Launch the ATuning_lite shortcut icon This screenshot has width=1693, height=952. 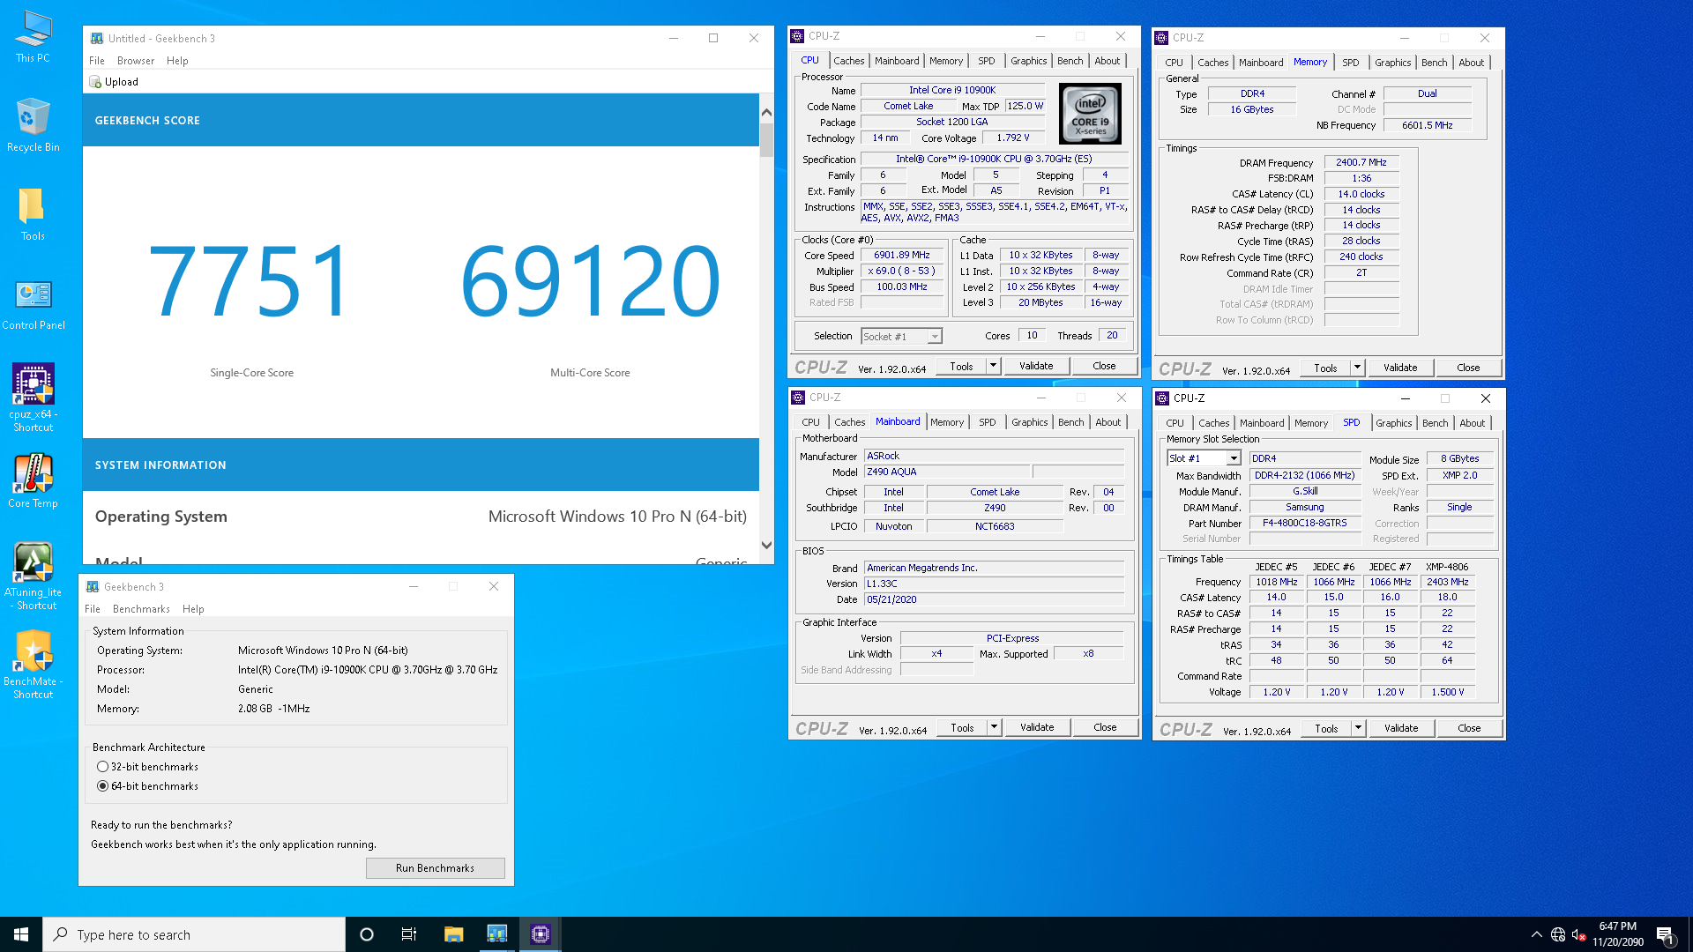(34, 576)
